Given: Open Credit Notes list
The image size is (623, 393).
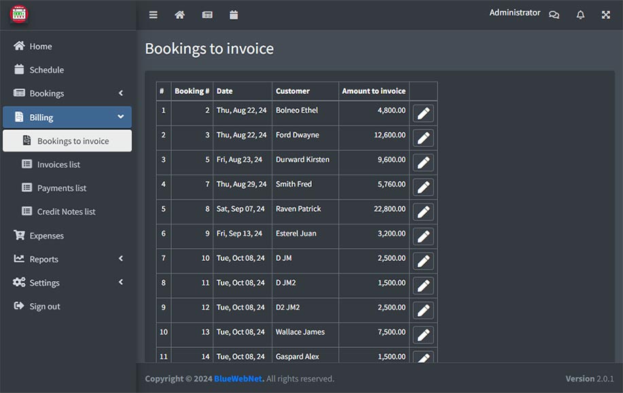Looking at the screenshot, I should (x=67, y=211).
